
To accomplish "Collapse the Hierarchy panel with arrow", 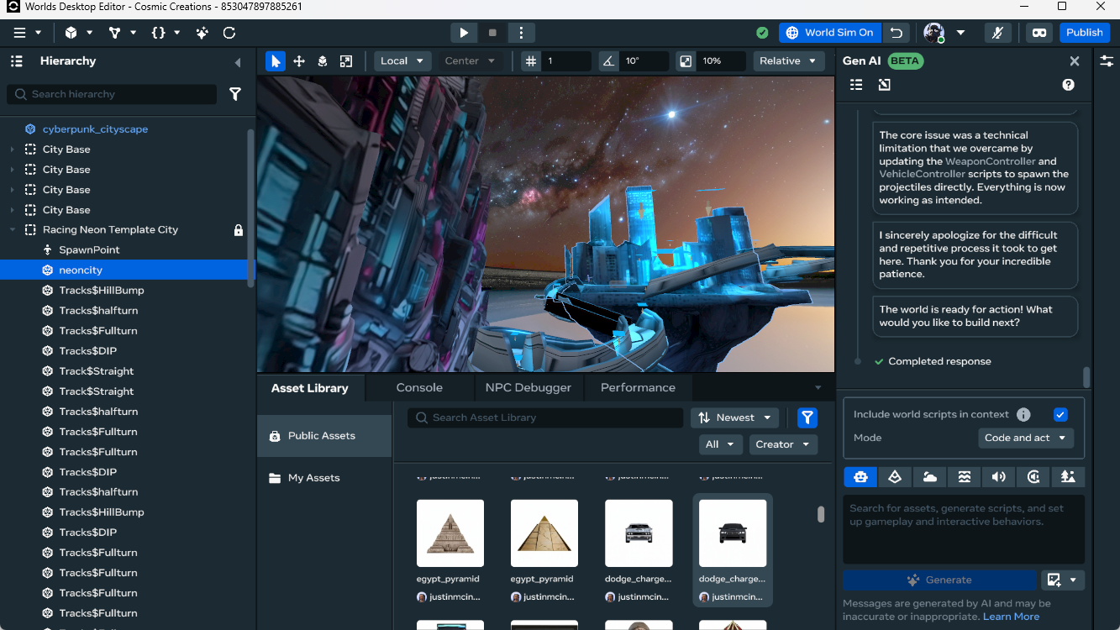I will pos(238,62).
